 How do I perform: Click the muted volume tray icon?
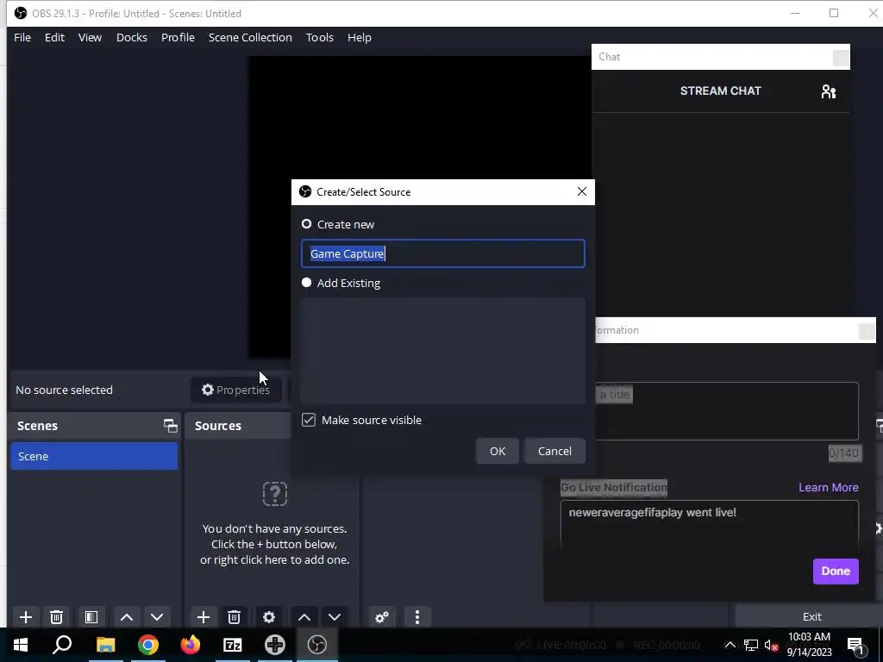[772, 645]
